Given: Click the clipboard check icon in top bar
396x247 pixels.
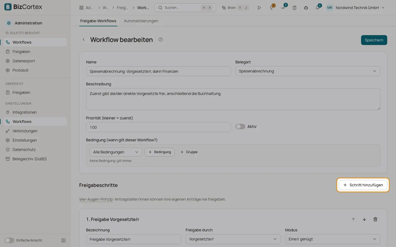Looking at the screenshot, I should pos(295,8).
